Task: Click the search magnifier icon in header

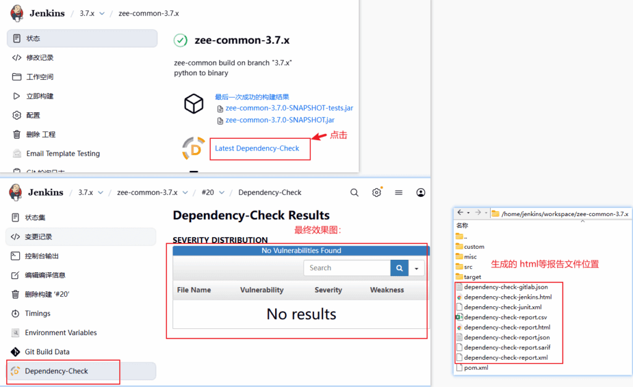Action: point(354,193)
